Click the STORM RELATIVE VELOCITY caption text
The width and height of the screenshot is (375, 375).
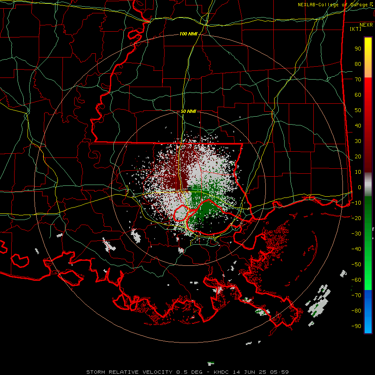point(129,372)
